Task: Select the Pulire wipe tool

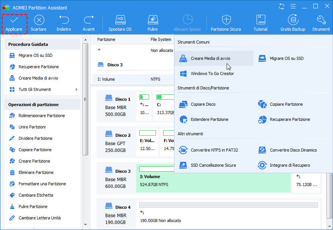Action: click(152, 20)
